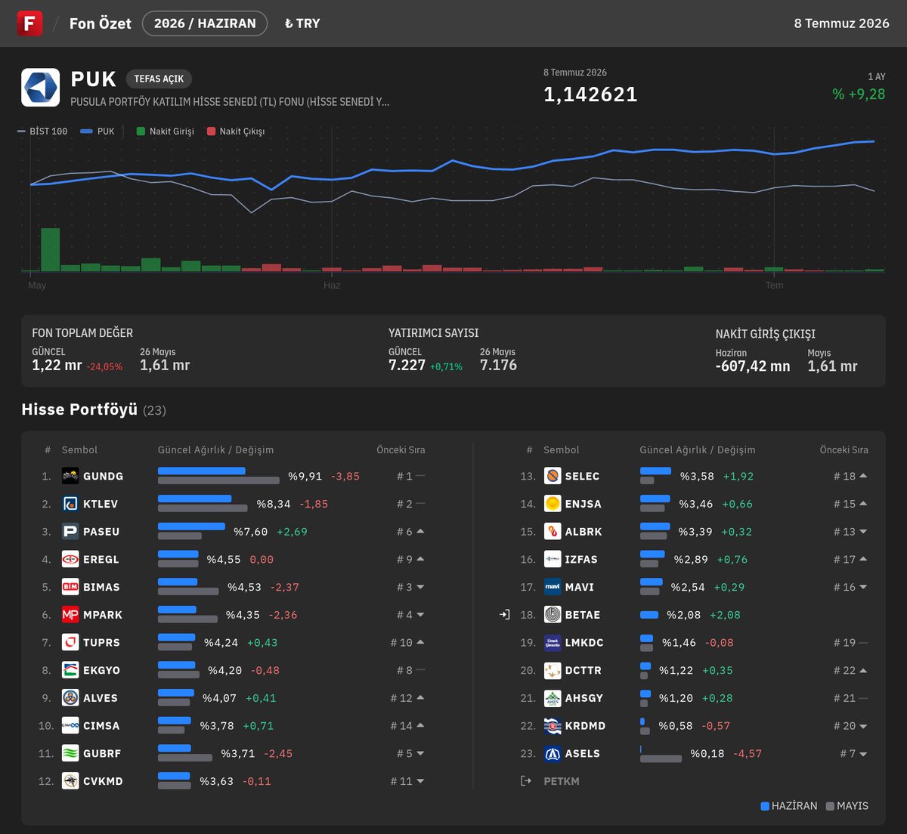This screenshot has height=834, width=907.
Task: Click the ASELS weight bar
Action: click(x=661, y=753)
